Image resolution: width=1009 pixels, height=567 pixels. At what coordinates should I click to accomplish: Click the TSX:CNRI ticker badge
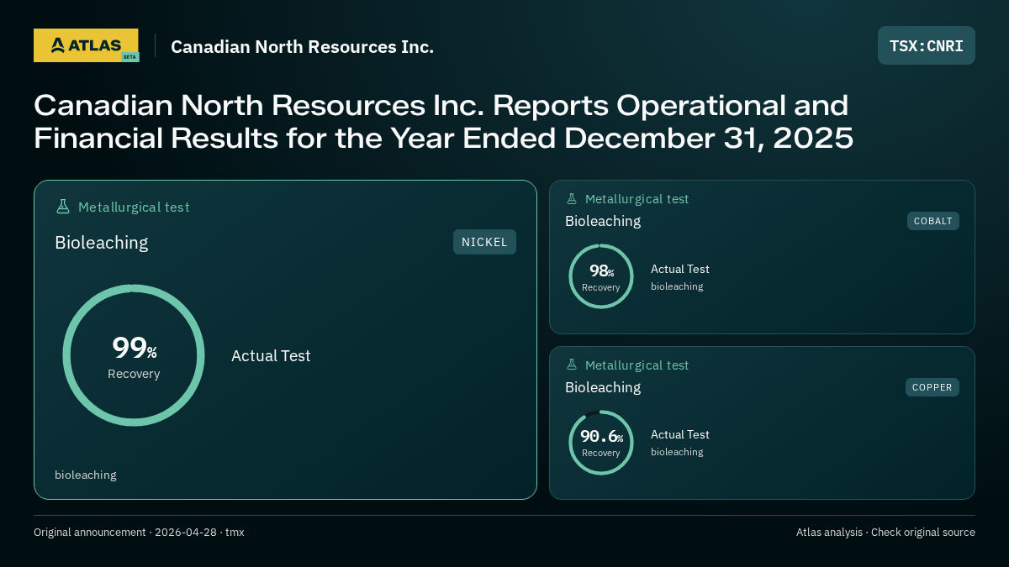click(x=927, y=45)
